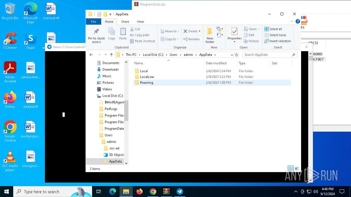This screenshot has height=197, width=351.
Task: Sort by Date modified column header
Action: click(221, 63)
